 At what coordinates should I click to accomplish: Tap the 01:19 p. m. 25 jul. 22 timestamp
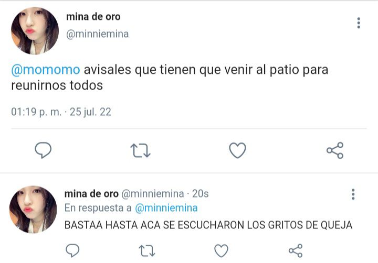pyautogui.click(x=61, y=112)
